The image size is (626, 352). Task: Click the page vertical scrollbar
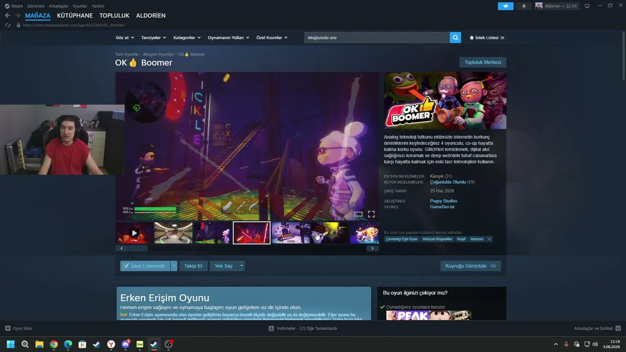[x=623, y=56]
